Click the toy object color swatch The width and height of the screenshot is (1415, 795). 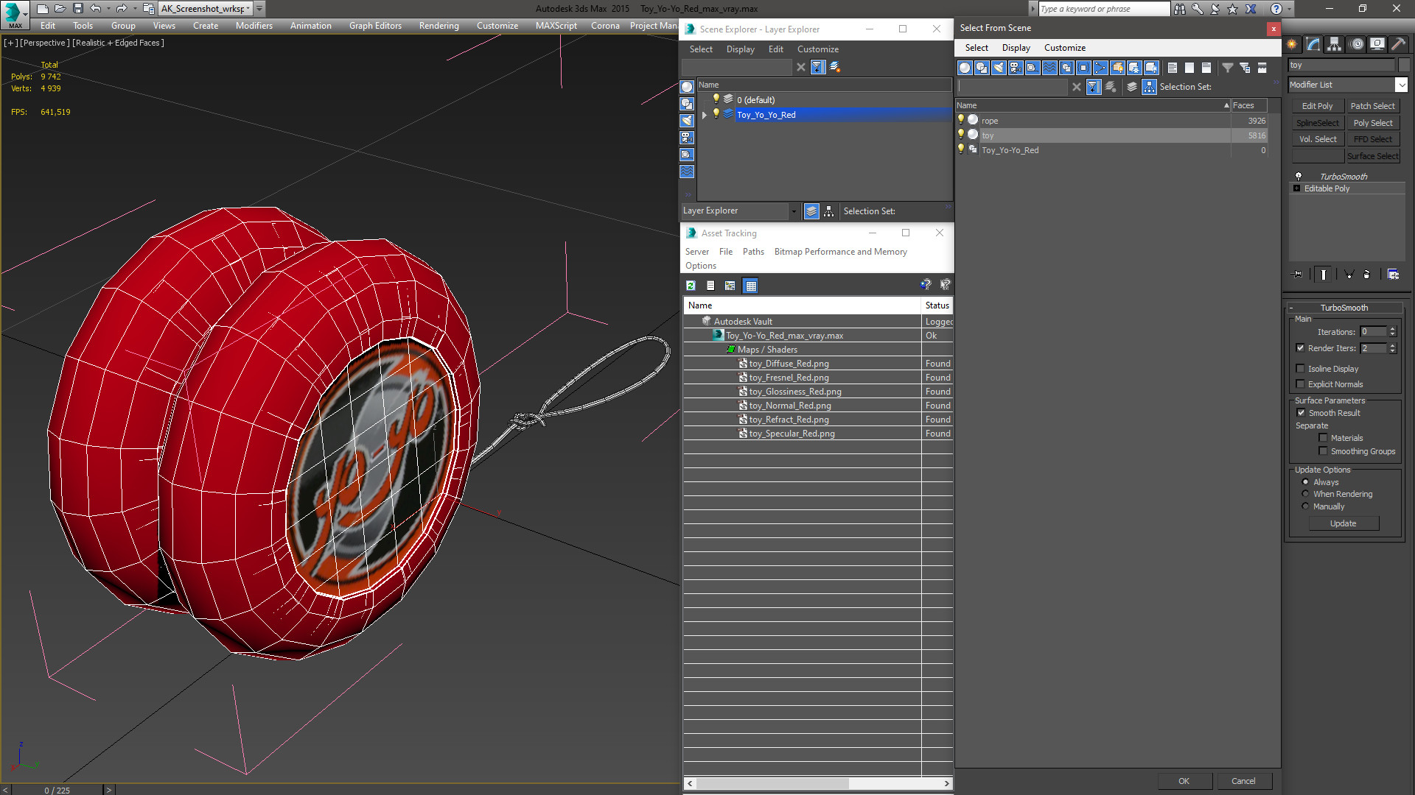(x=1405, y=66)
